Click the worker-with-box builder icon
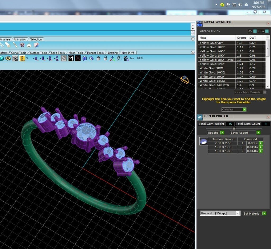Screen dimensions: 271x249 tap(126, 58)
